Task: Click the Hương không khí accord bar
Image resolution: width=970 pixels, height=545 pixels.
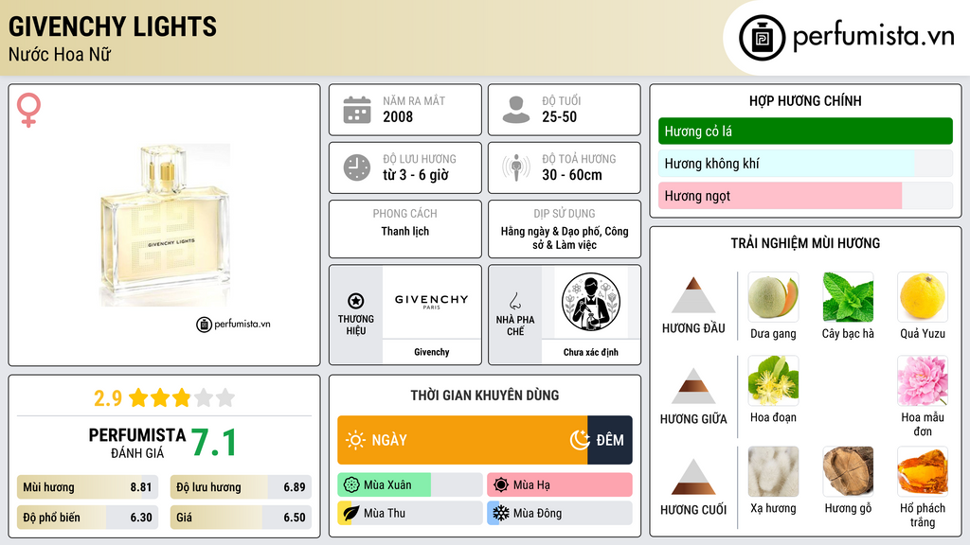Action: point(805,163)
